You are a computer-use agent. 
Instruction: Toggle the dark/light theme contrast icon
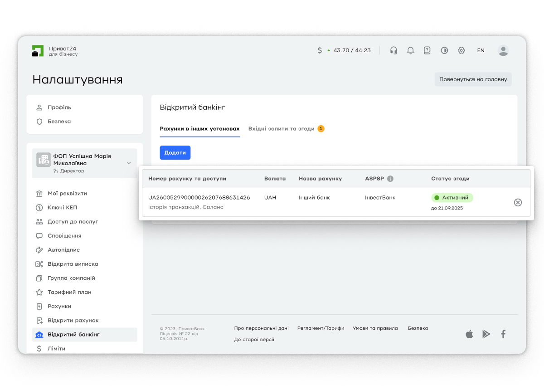[444, 50]
